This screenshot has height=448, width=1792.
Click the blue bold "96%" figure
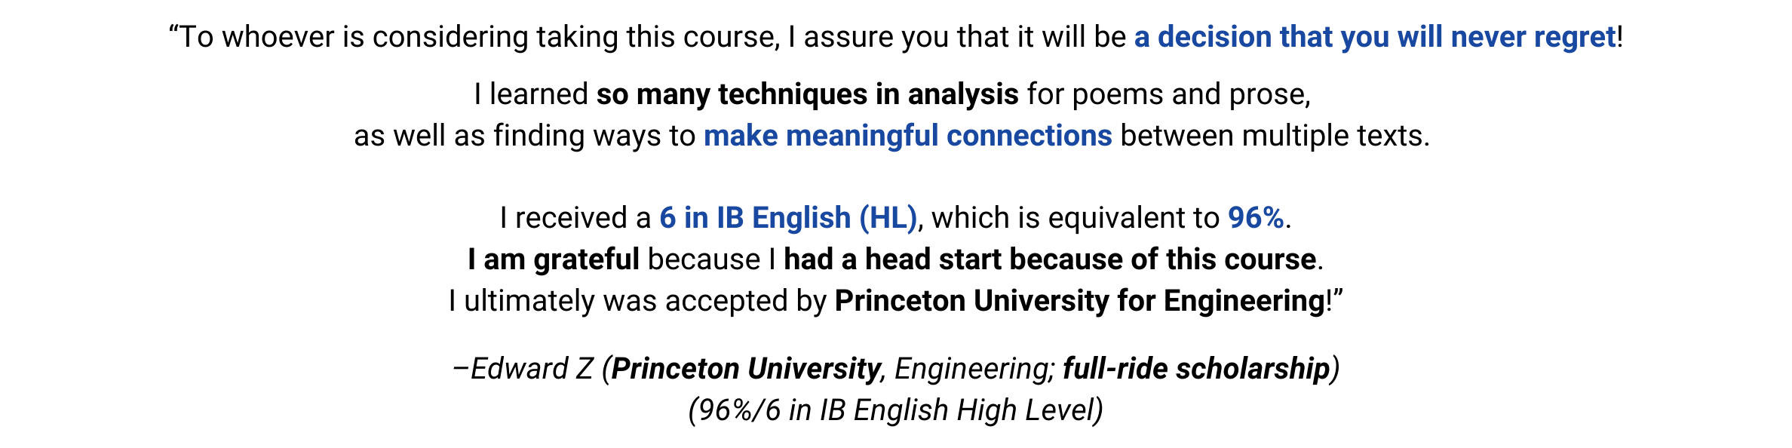(x=1255, y=218)
